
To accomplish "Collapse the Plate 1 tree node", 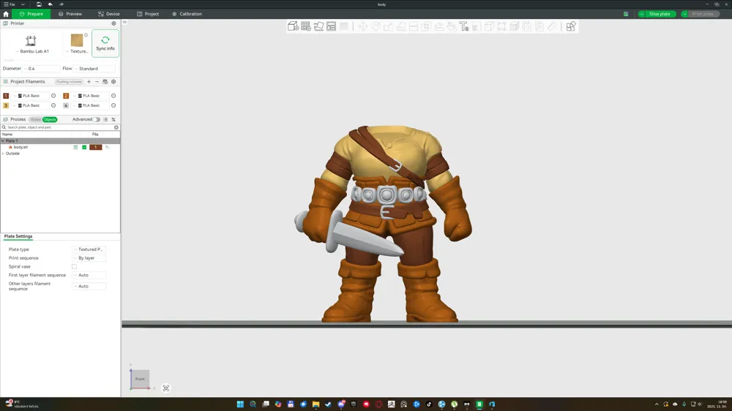I will pos(3,141).
